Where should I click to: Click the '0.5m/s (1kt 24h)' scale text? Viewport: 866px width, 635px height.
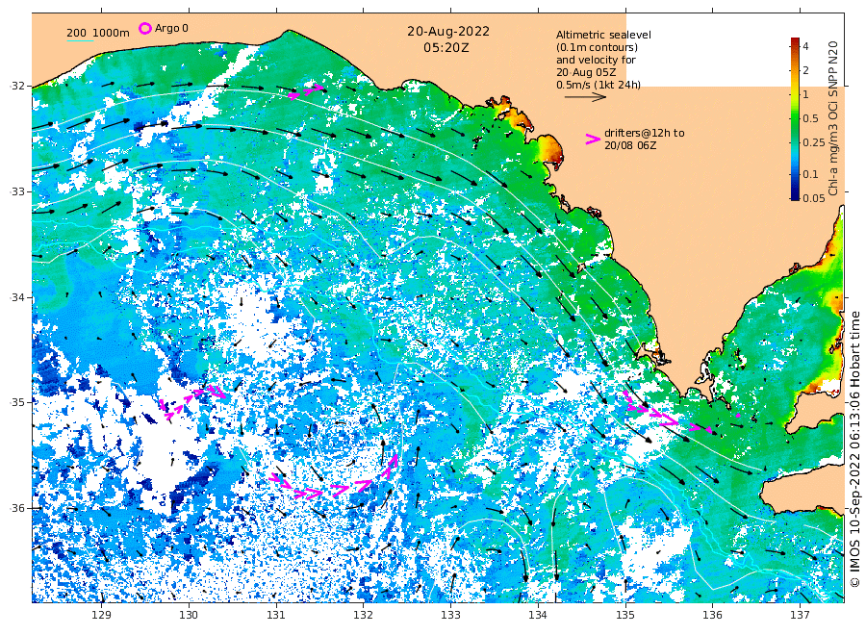click(599, 85)
